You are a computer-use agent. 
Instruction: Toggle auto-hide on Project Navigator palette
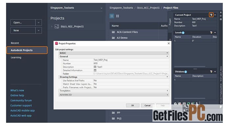point(220,16)
